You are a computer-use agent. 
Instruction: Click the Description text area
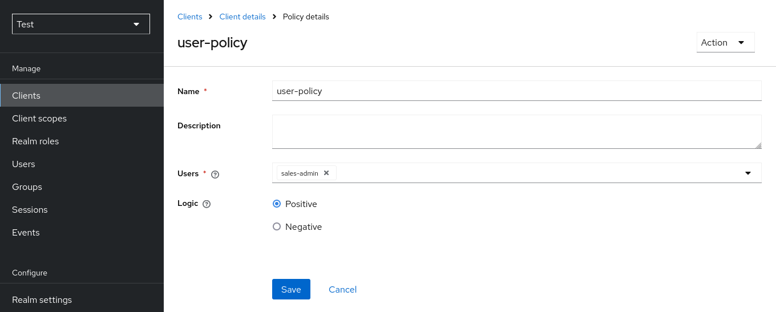coord(516,131)
